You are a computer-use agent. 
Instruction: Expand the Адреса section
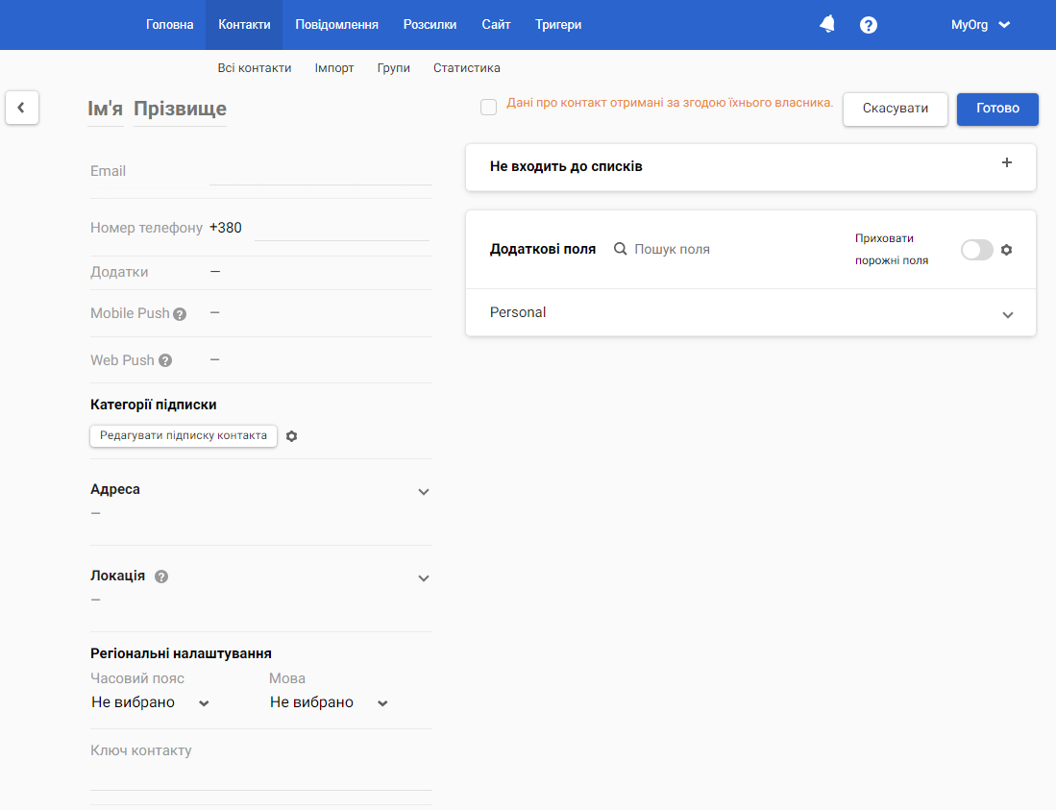click(423, 492)
